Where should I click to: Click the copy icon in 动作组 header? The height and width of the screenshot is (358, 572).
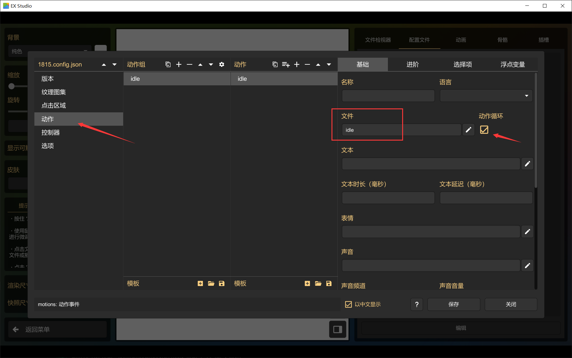[x=168, y=64]
